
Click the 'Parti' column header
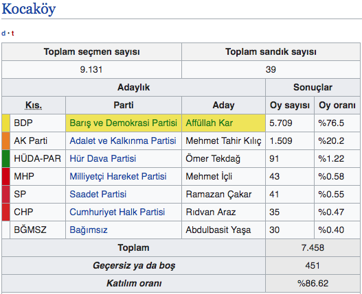(x=124, y=106)
